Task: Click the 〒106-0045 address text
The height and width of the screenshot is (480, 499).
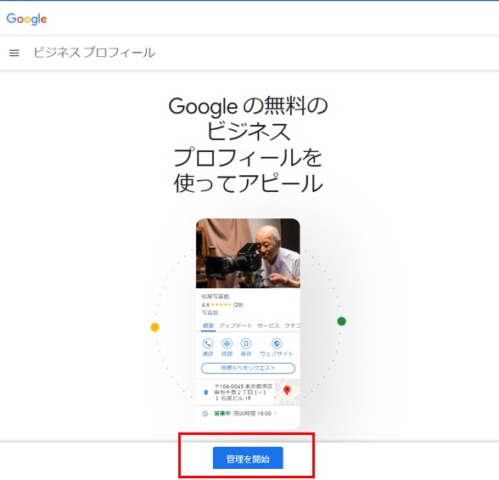Action: point(244,392)
